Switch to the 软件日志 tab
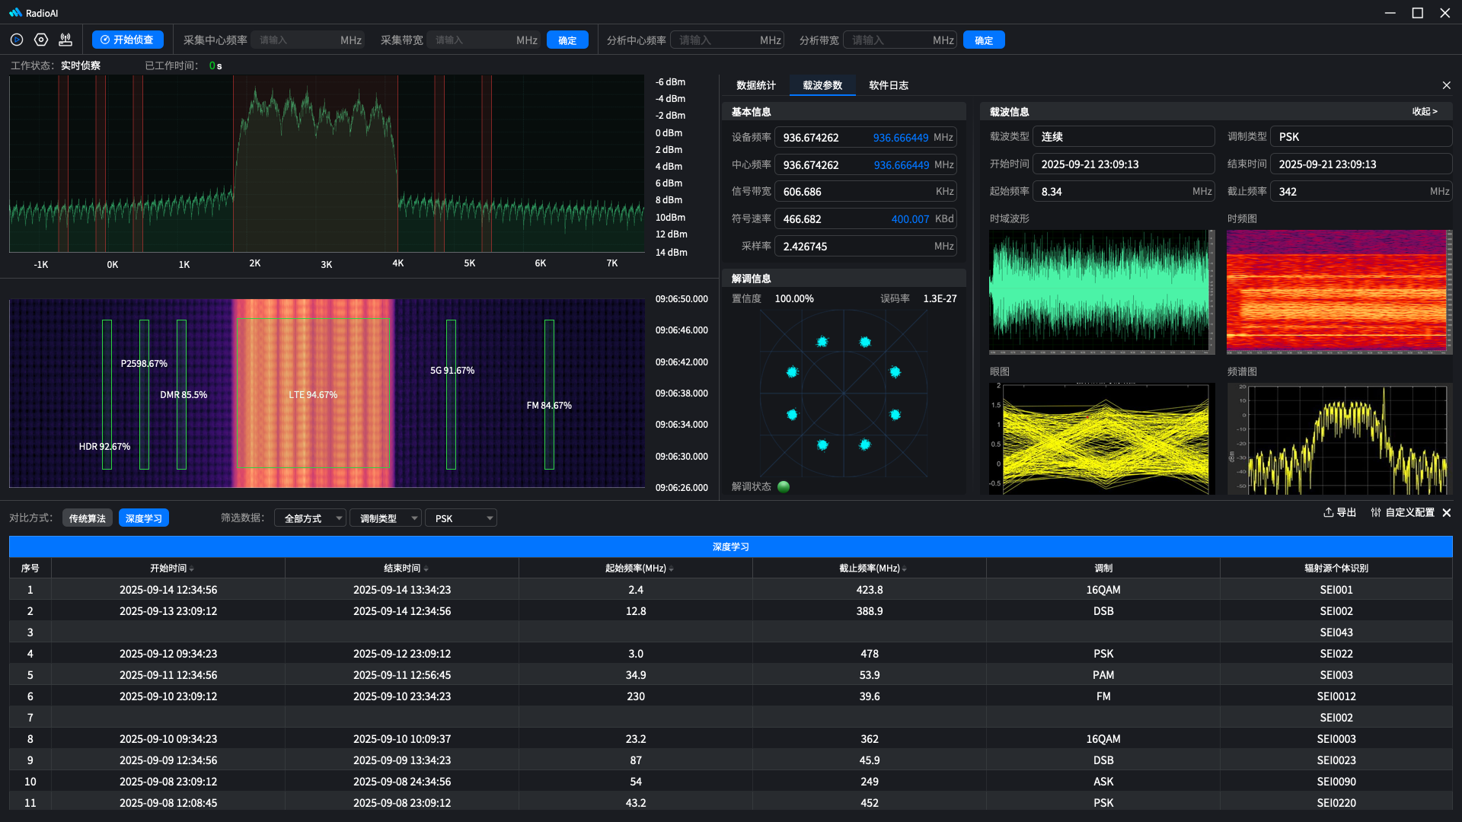The width and height of the screenshot is (1462, 822). pyautogui.click(x=889, y=85)
